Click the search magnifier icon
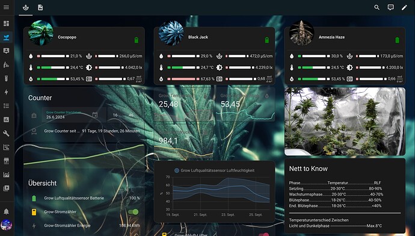 (377, 7)
